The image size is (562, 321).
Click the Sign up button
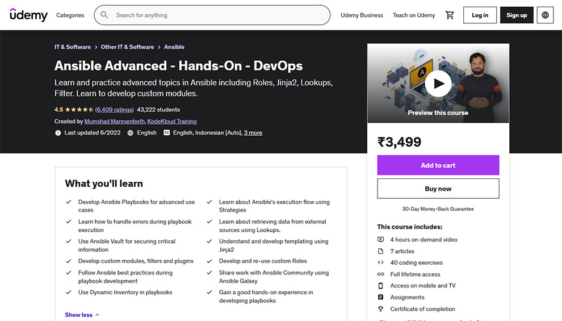517,15
